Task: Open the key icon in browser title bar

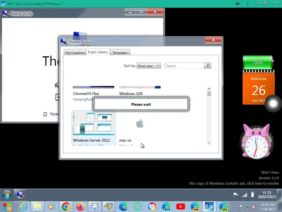Action: click(x=238, y=4)
